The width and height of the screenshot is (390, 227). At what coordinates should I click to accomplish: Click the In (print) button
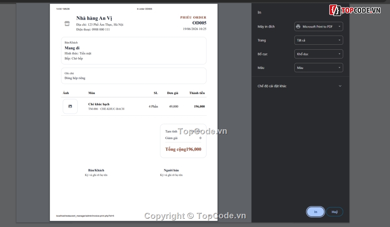click(x=315, y=212)
